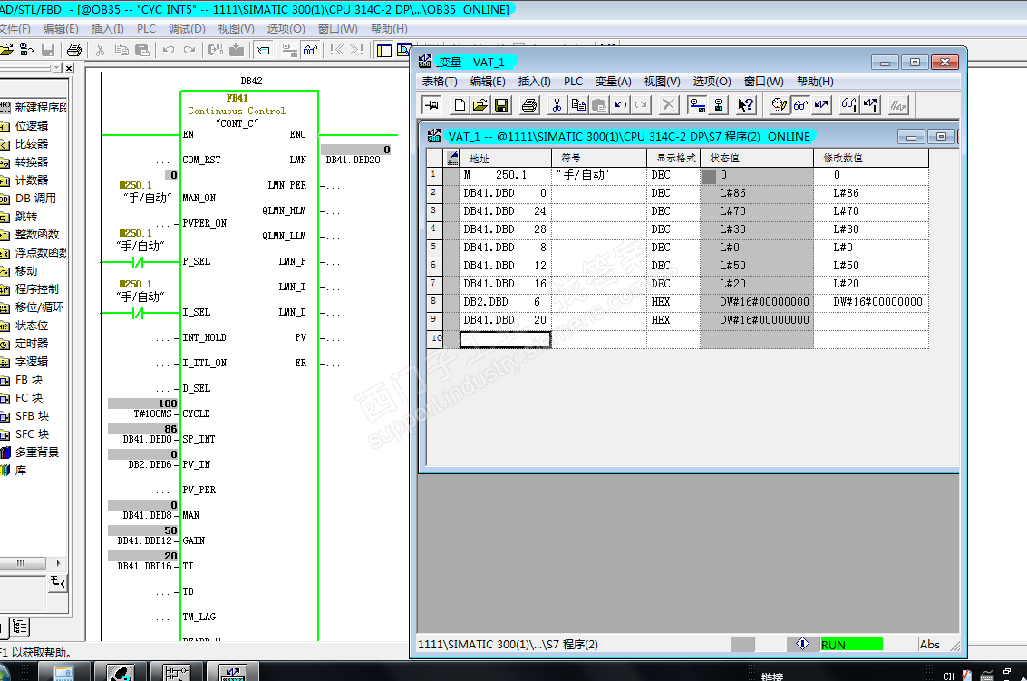Click the RUN status indicator in status bar
Screen dimensions: 1027x681
click(x=851, y=645)
